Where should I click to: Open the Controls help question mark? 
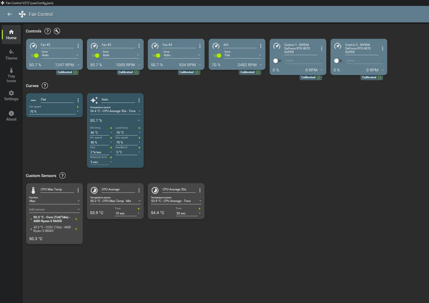click(x=47, y=31)
